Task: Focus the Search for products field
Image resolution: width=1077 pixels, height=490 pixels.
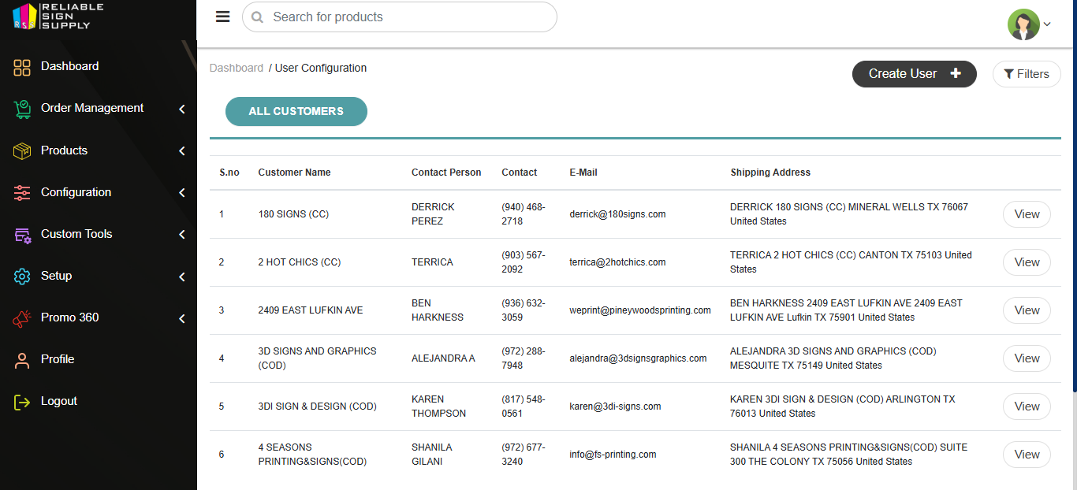Action: pos(406,17)
